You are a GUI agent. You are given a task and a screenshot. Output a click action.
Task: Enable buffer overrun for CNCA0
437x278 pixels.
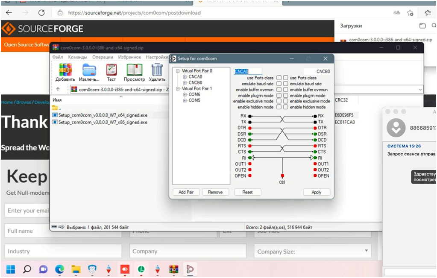click(x=279, y=89)
